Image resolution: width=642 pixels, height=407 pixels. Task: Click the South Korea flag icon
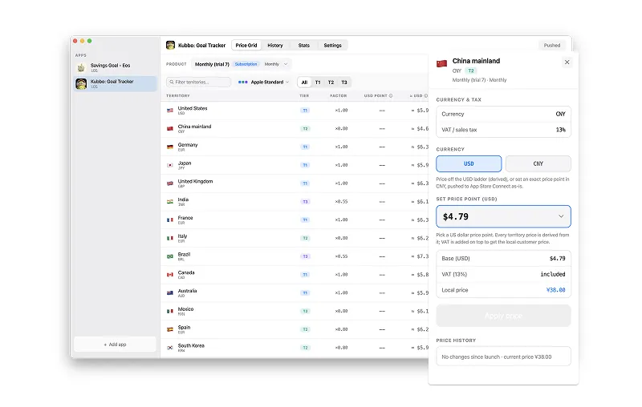170,348
